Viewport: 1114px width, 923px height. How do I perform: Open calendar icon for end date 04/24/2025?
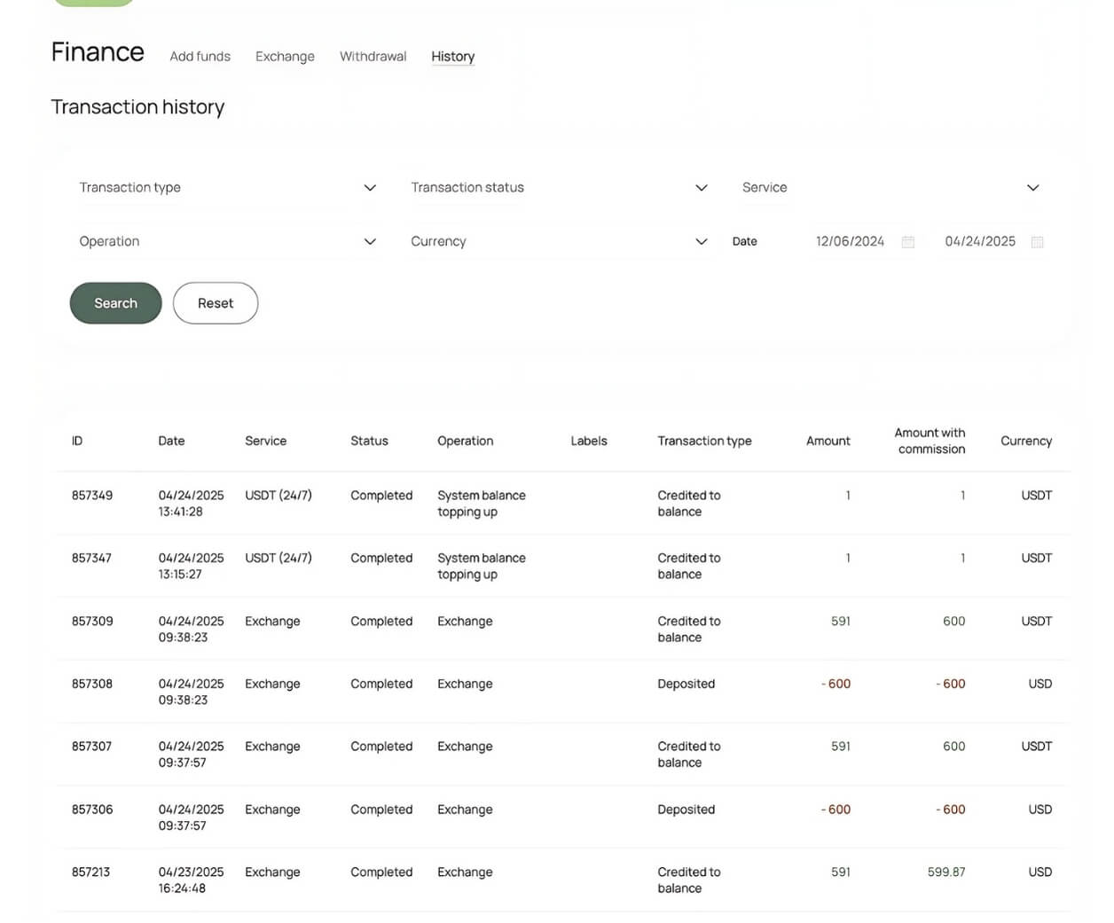[x=1037, y=242]
